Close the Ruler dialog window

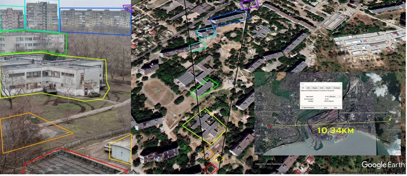pyautogui.click(x=340, y=83)
